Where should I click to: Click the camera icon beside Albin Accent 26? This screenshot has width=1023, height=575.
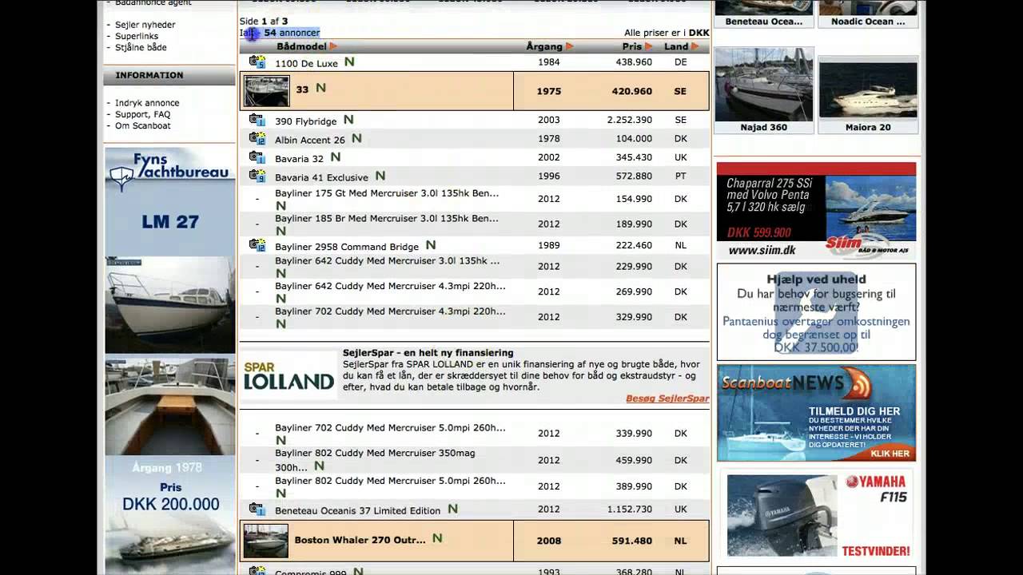[x=257, y=139]
